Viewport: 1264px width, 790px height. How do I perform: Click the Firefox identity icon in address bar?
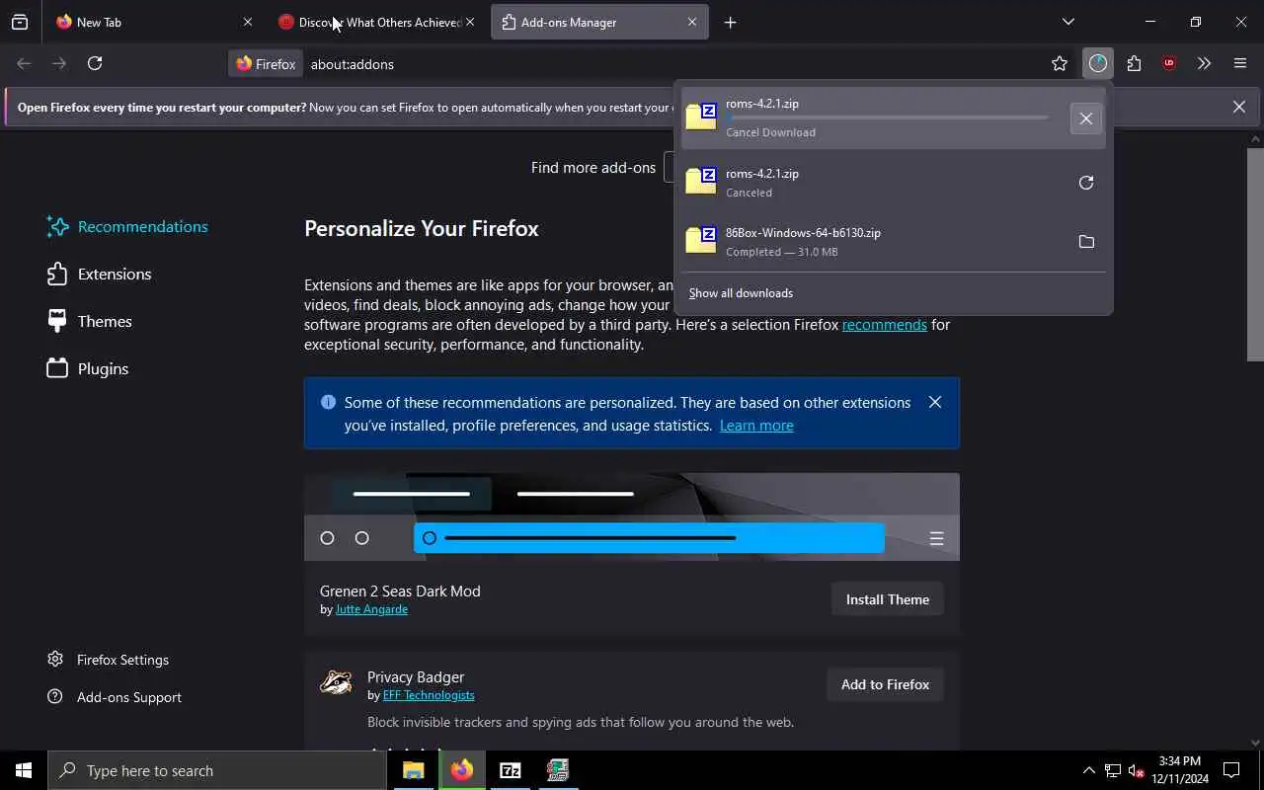(x=266, y=63)
